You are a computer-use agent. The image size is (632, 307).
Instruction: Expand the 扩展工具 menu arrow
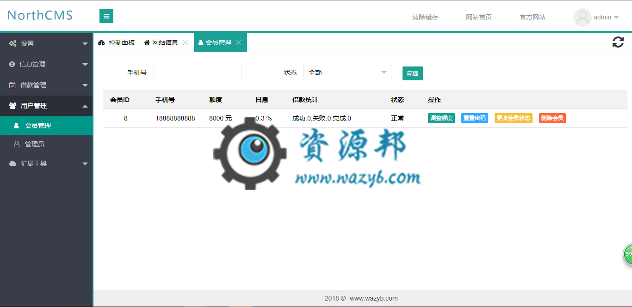pos(85,164)
